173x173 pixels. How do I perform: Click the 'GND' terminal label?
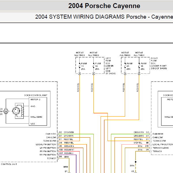33,106
